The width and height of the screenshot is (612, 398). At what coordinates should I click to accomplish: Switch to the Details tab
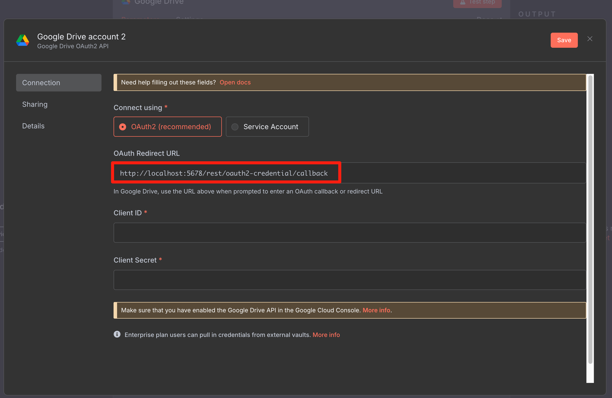click(33, 126)
